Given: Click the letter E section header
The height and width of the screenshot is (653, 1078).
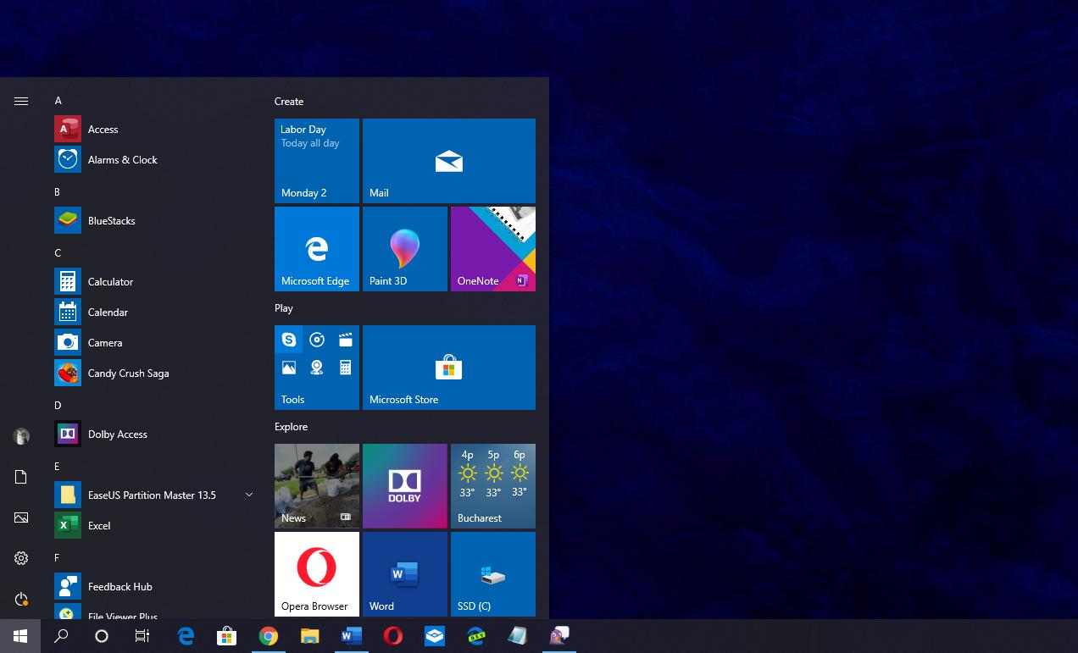Looking at the screenshot, I should tap(57, 467).
